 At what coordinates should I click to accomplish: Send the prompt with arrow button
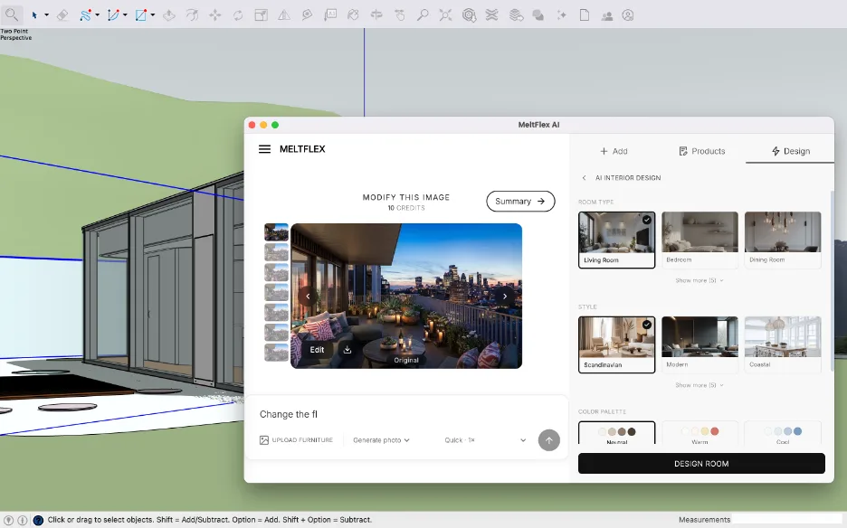click(x=548, y=440)
